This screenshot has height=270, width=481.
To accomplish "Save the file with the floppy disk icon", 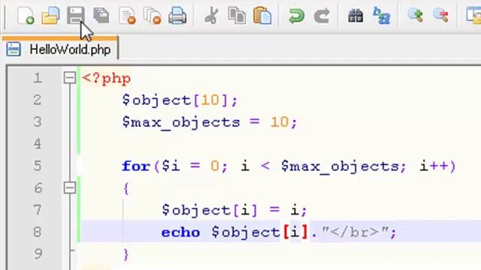I will pos(76,15).
